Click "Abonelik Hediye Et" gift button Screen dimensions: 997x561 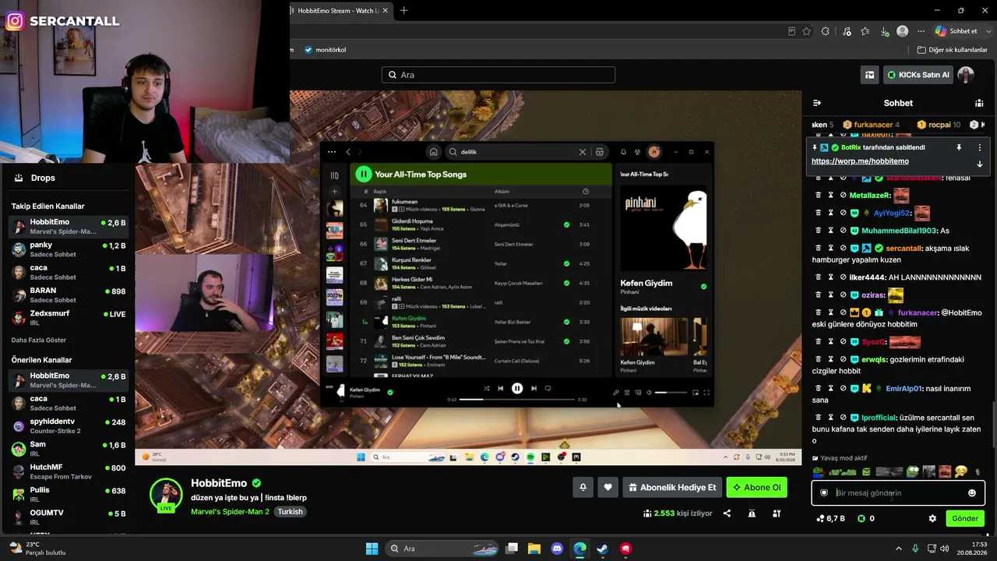click(671, 488)
